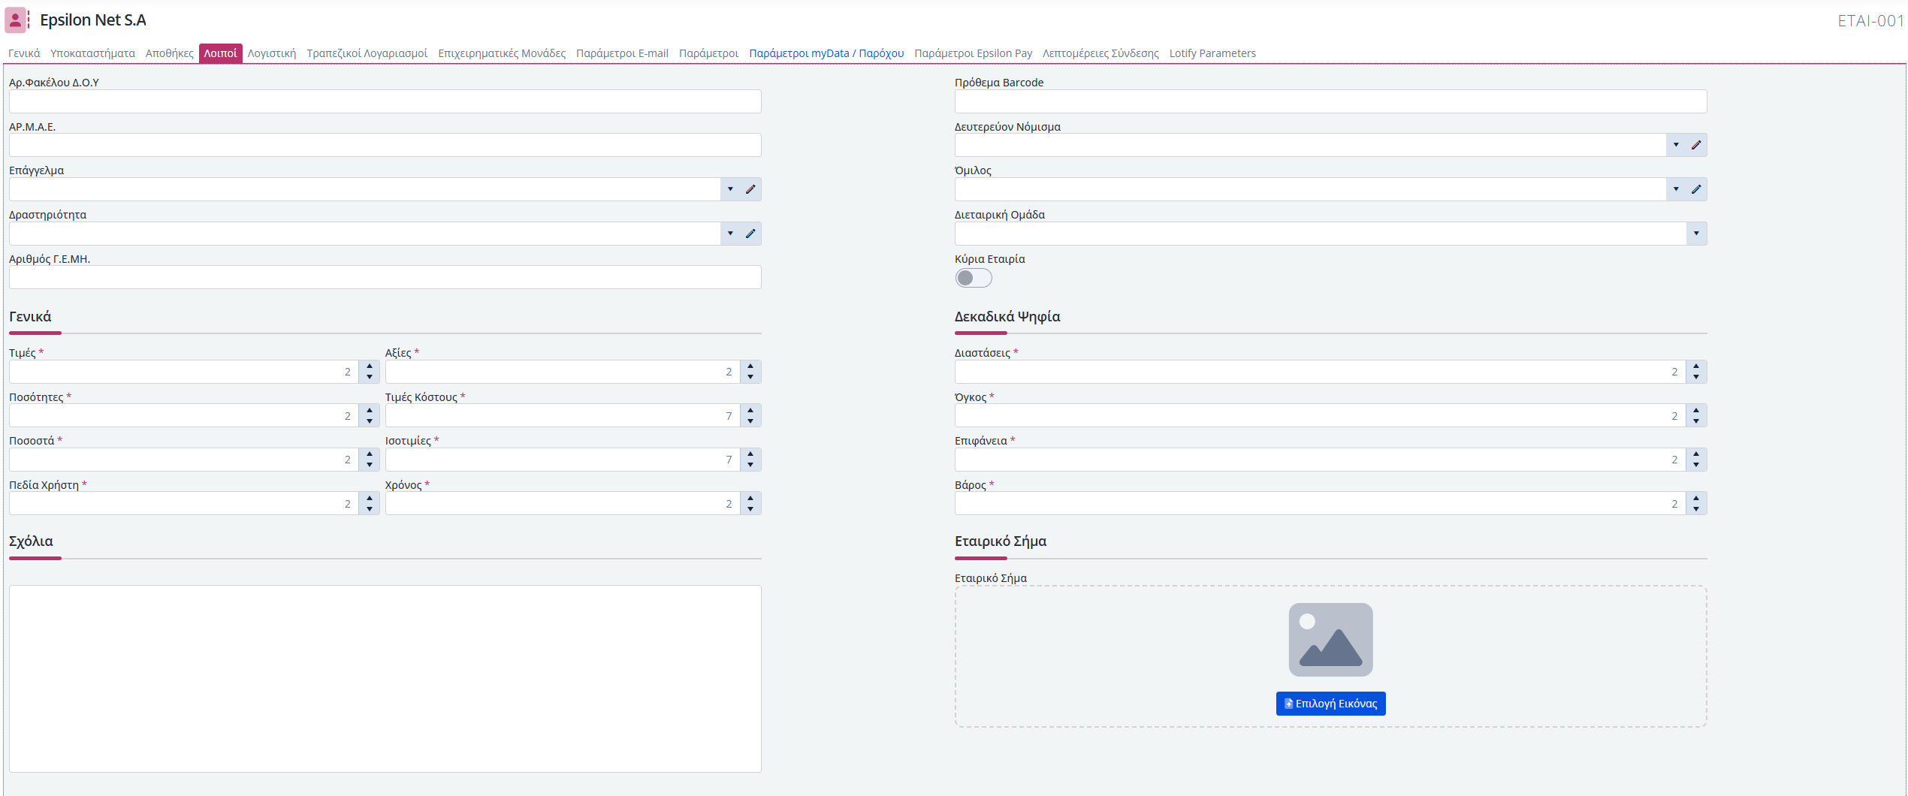This screenshot has width=1908, height=796.
Task: Edit Δευτερεύον Νόμισμα with the pencil icon
Action: click(1696, 145)
